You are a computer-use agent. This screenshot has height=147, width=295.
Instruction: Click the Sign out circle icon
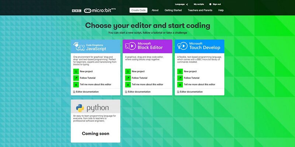pyautogui.click(x=210, y=4)
